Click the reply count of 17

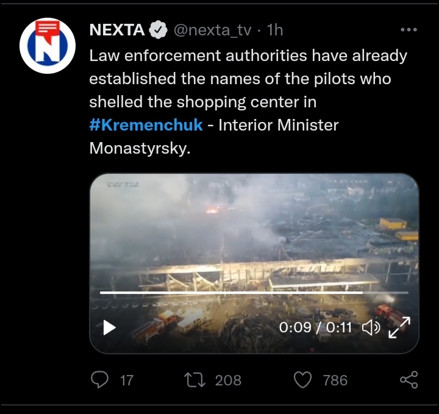coord(126,380)
